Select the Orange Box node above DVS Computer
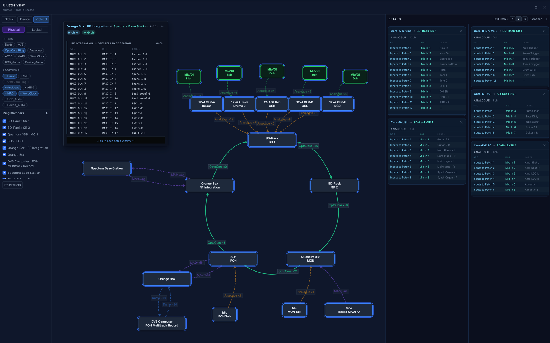 (167, 279)
